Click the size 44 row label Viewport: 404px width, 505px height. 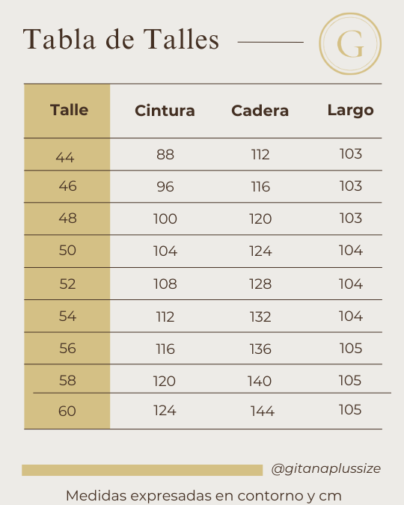tap(65, 158)
